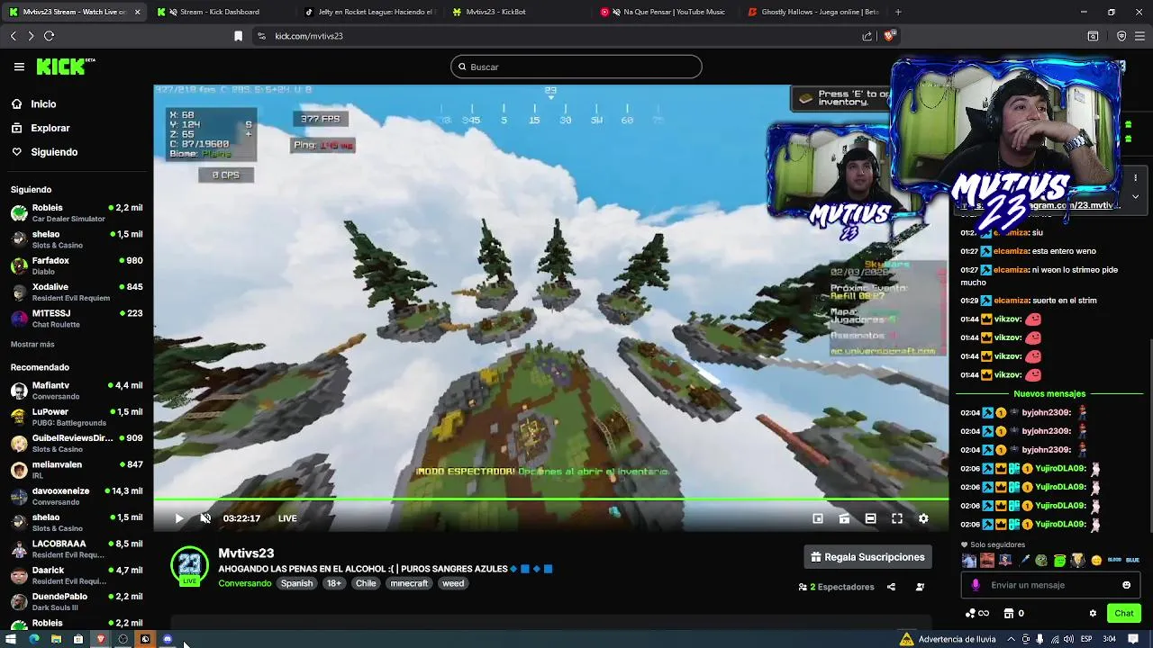Click the purple microphone icon in chat

[x=976, y=585]
